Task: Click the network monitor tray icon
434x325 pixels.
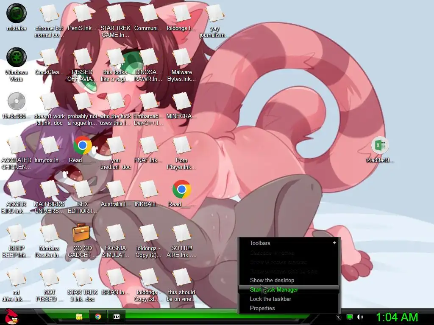Action: coord(350,317)
